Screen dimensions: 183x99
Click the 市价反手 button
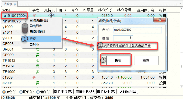(106, 91)
